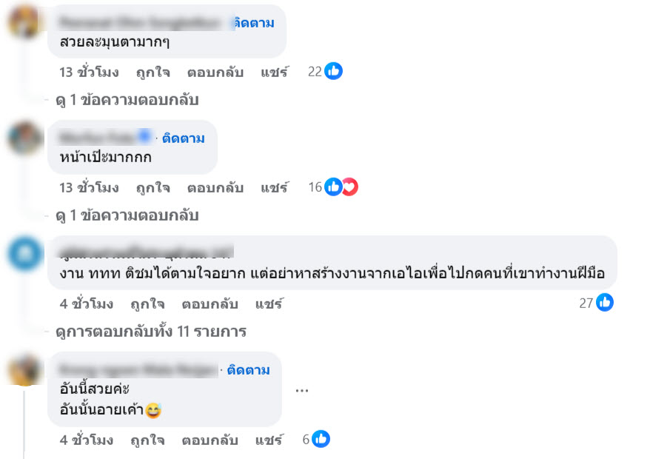Screen dimensions: 650x459
Task: Reply to the หน้าเป๊ะมากกก comment with ตอบกลับ
Action: pyautogui.click(x=215, y=188)
